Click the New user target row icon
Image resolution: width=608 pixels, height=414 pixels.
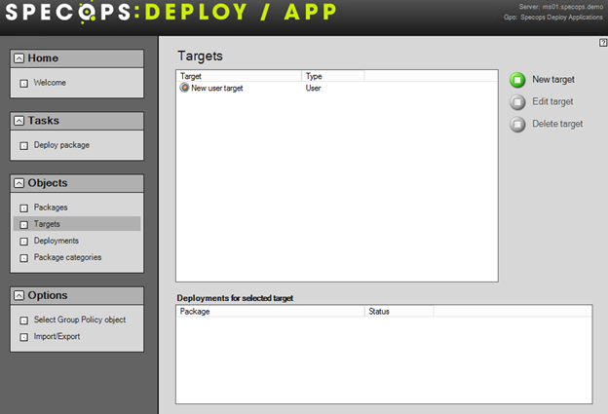(184, 88)
